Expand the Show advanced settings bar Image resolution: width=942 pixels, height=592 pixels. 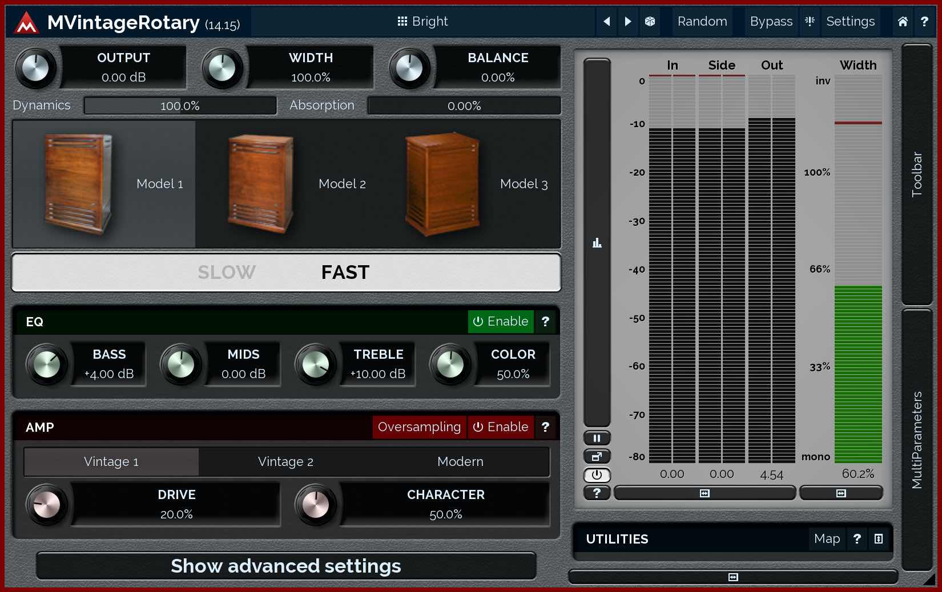coord(286,566)
